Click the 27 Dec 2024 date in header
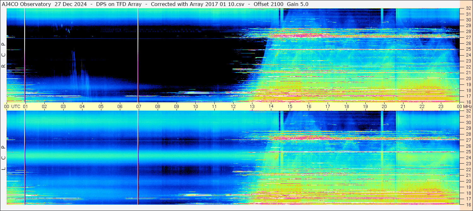This screenshot has width=473, height=211. [x=71, y=4]
